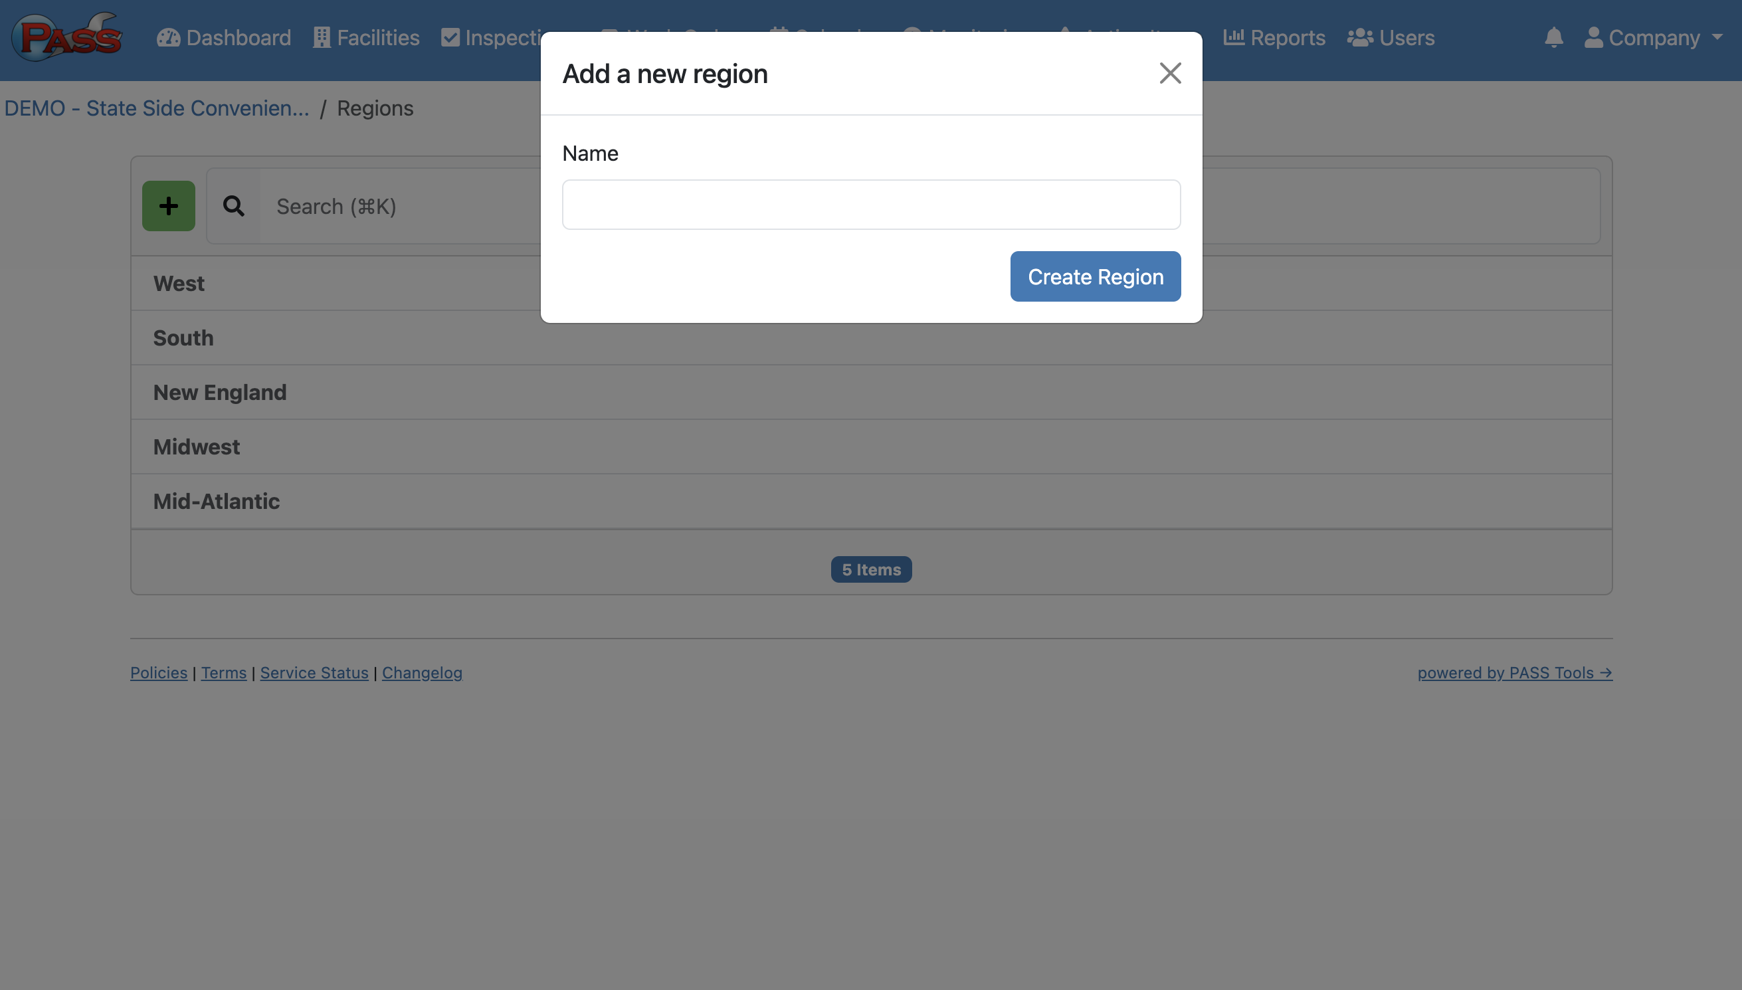This screenshot has width=1742, height=990.
Task: Select the Mid-Atlantic region row
Action: coord(870,501)
